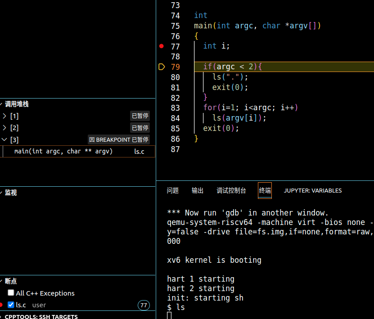Click the 'int i;' declaration on line 77
The height and width of the screenshot is (319, 374).
[x=216, y=46]
